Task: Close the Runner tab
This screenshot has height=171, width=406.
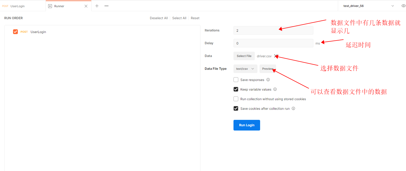Action: (x=86, y=6)
